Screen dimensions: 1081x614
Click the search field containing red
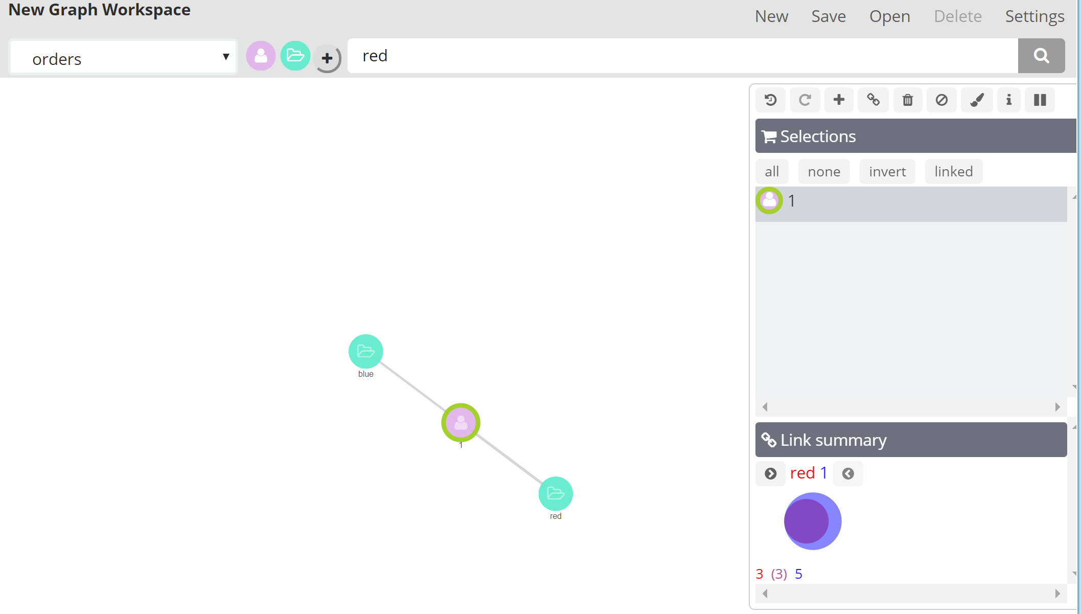pos(682,56)
